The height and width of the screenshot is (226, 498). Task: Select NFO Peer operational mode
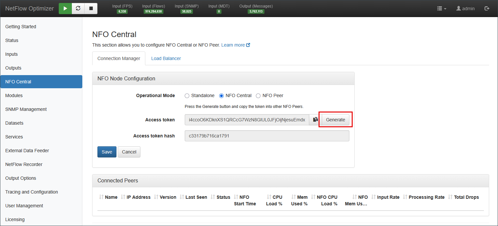pyautogui.click(x=258, y=96)
